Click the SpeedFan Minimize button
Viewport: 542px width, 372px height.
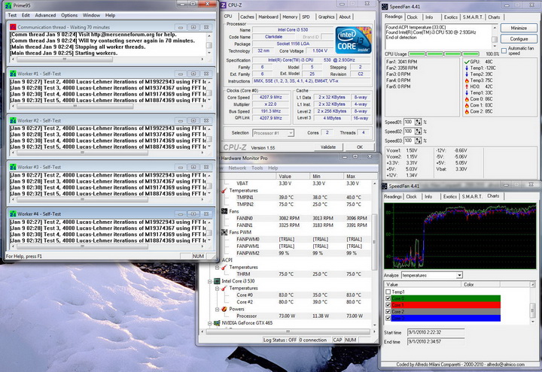519,29
